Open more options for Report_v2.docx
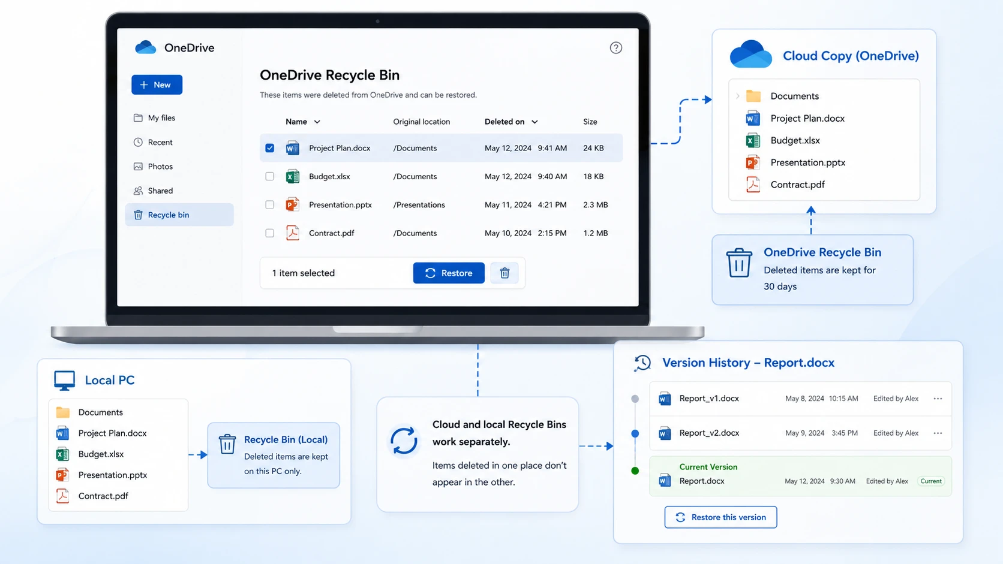 (x=938, y=433)
